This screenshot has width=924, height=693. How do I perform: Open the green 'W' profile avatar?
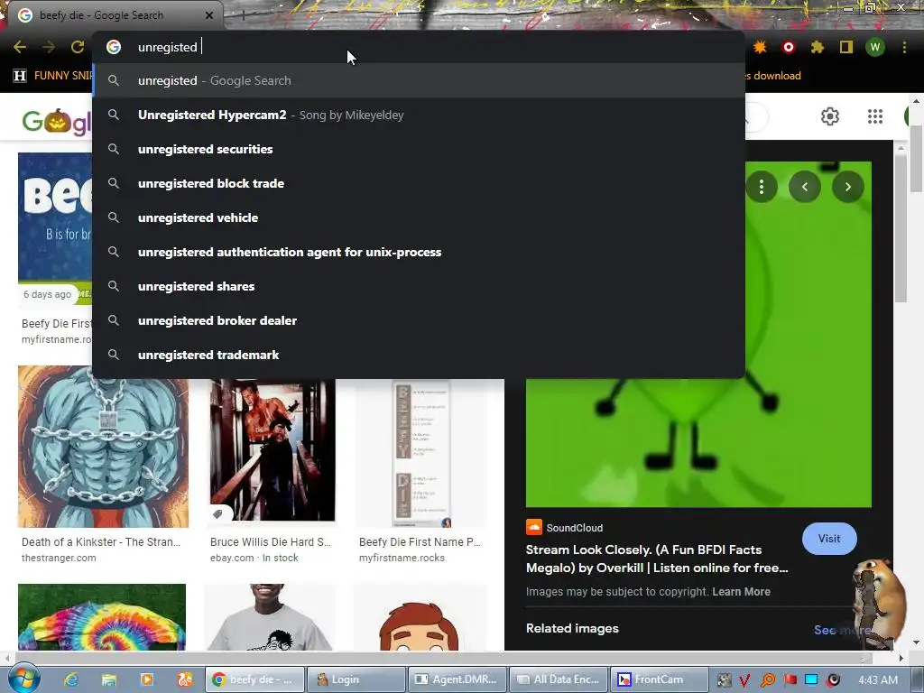[x=875, y=47]
